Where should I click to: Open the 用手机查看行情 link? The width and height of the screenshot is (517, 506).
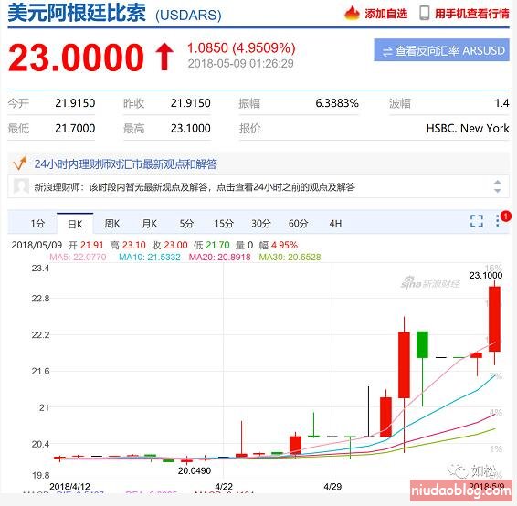(471, 14)
